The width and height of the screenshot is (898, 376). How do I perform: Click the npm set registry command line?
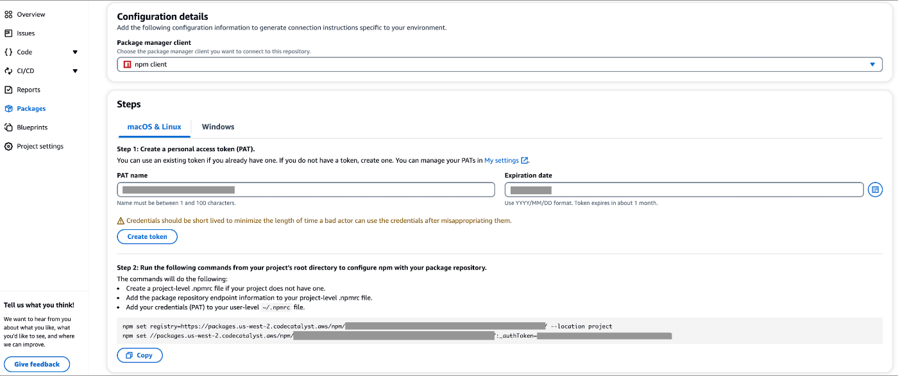click(x=368, y=326)
